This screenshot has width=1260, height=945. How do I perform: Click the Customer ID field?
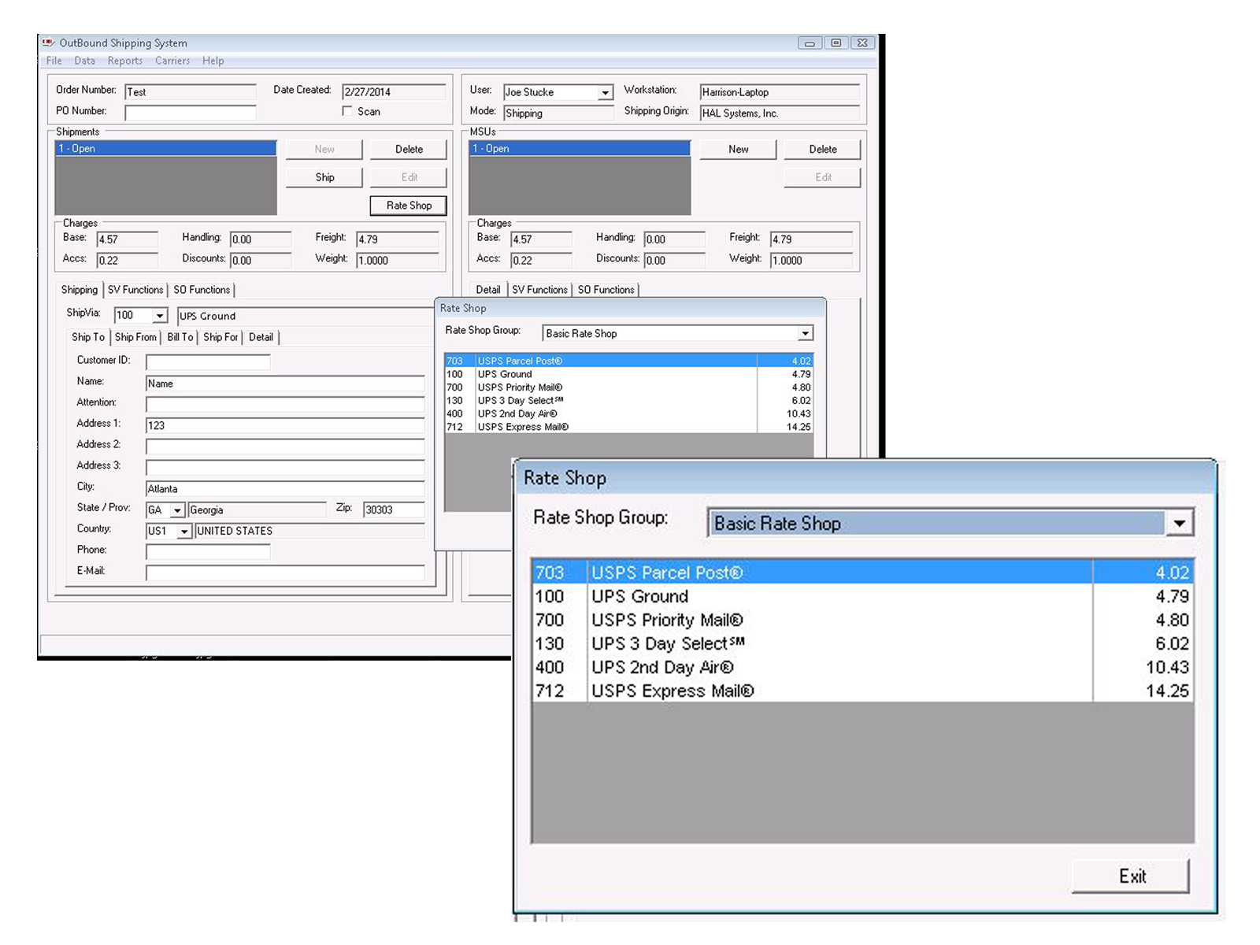[x=208, y=361]
